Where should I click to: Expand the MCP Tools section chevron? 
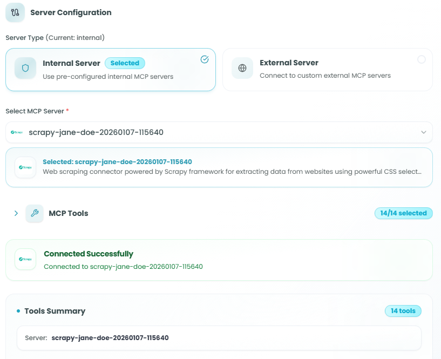16,213
